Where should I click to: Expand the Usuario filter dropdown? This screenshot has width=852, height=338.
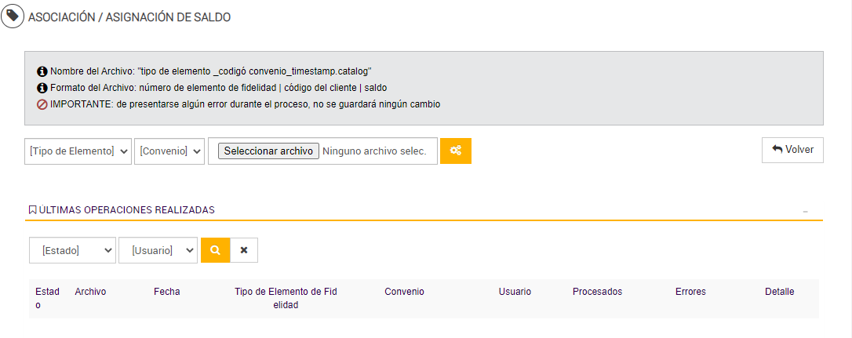158,250
